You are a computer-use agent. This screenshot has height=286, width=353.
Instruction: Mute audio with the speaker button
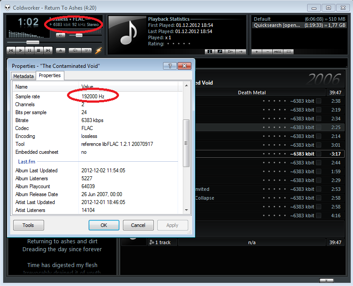click(60, 35)
